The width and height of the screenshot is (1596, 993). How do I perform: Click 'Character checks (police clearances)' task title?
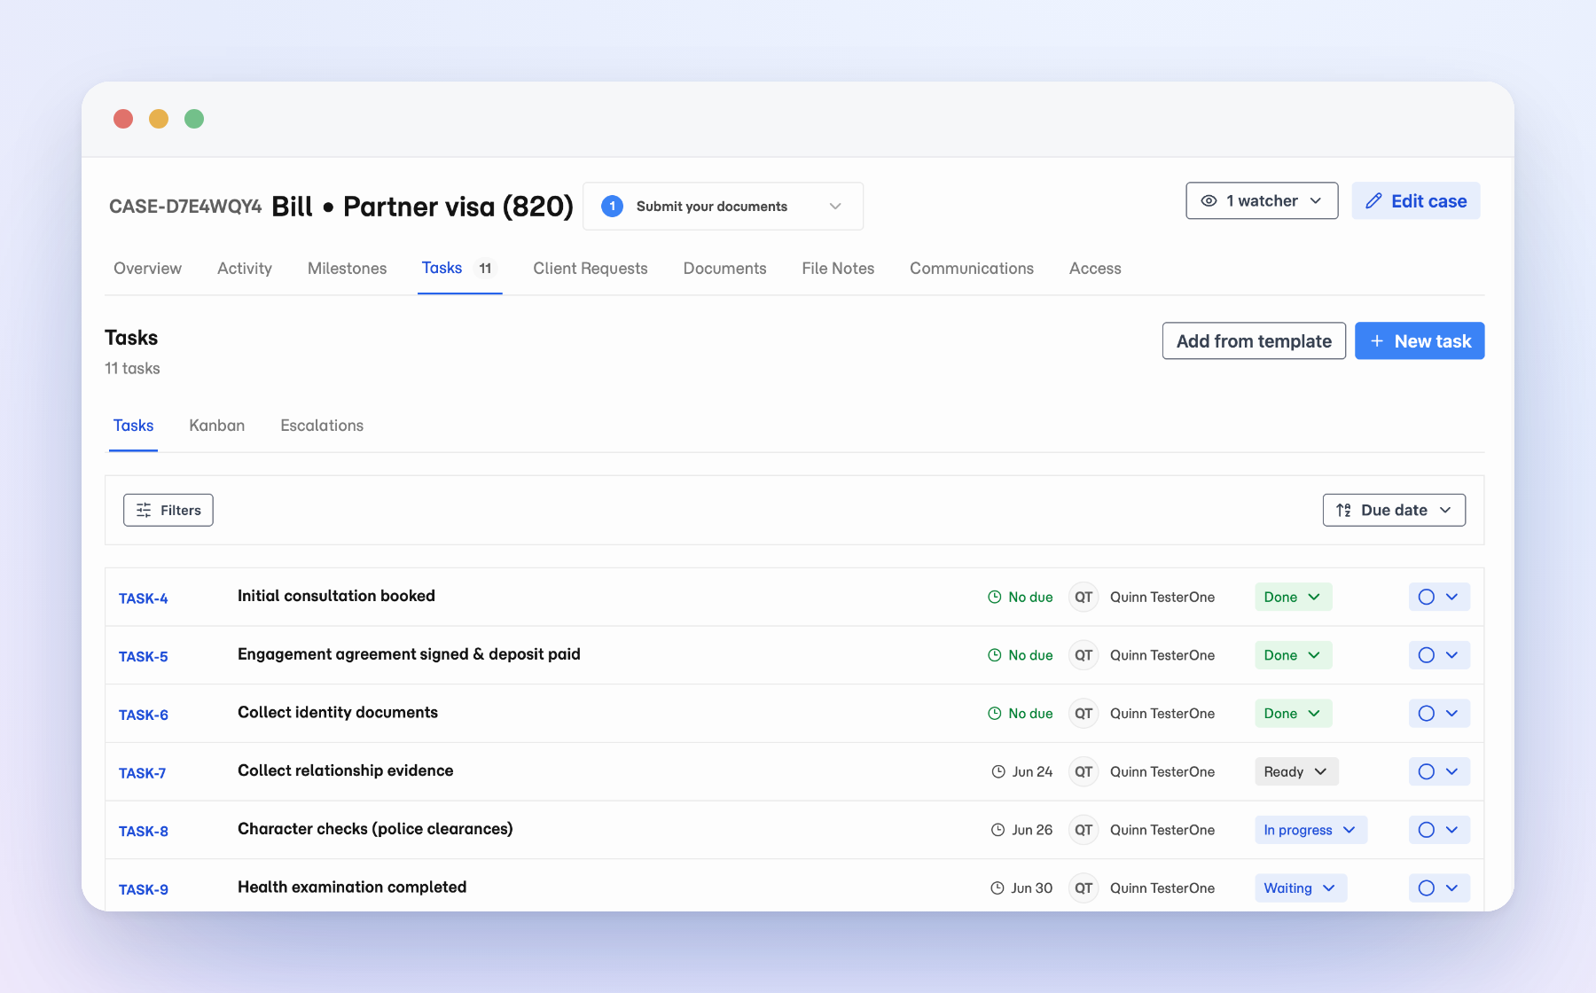point(375,830)
